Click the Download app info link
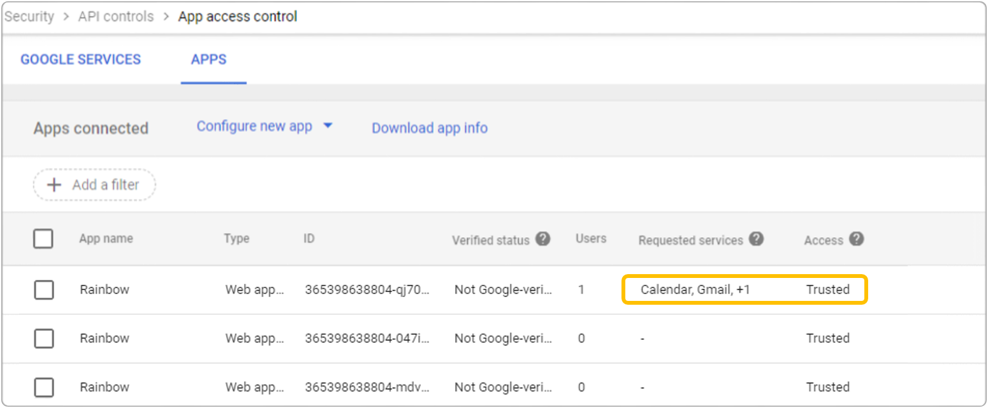This screenshot has width=988, height=408. pyautogui.click(x=430, y=128)
